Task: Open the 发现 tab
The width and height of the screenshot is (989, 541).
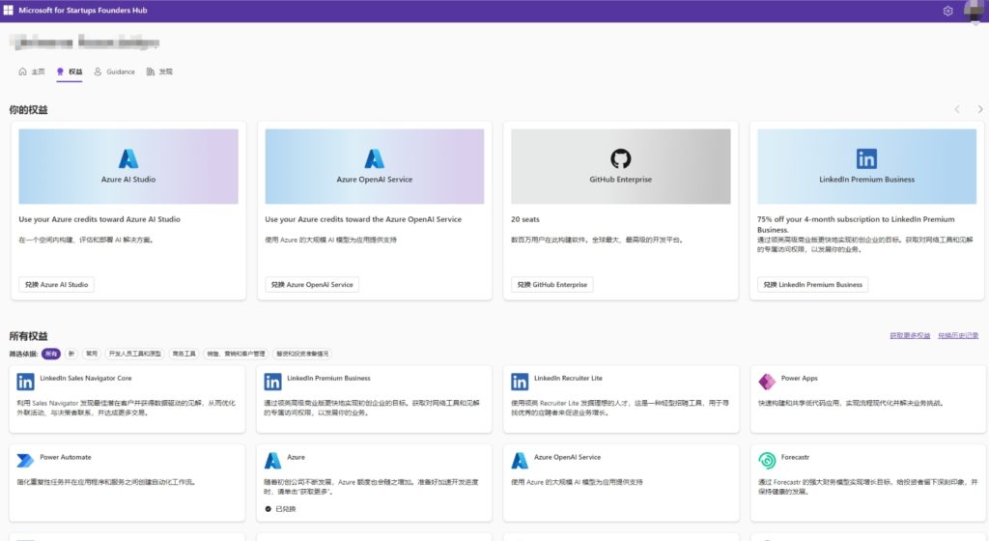Action: pyautogui.click(x=159, y=71)
